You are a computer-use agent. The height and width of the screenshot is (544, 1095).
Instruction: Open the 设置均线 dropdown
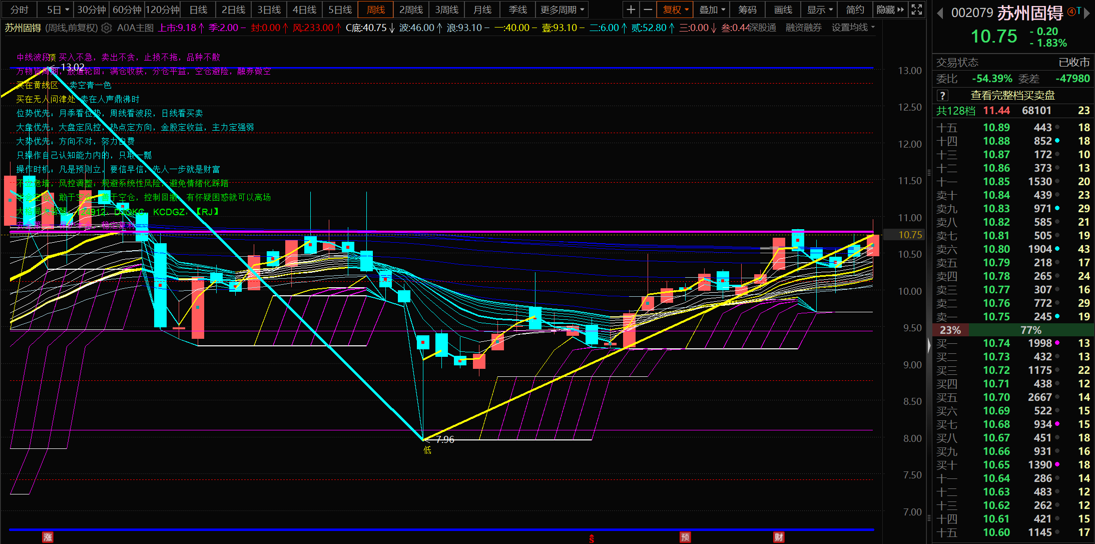pyautogui.click(x=853, y=28)
